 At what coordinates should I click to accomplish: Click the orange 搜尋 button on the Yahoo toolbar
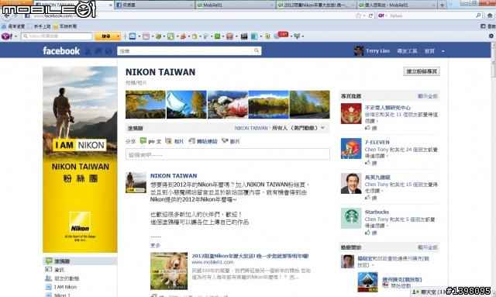click(106, 36)
